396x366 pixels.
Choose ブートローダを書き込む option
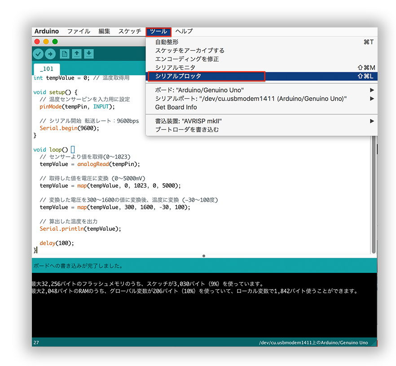187,129
